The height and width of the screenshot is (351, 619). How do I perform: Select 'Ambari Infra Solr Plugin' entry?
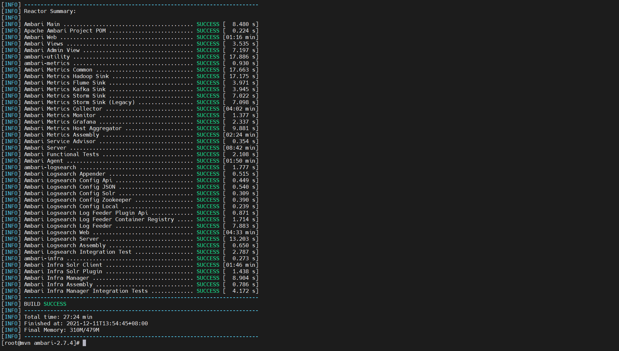point(63,271)
